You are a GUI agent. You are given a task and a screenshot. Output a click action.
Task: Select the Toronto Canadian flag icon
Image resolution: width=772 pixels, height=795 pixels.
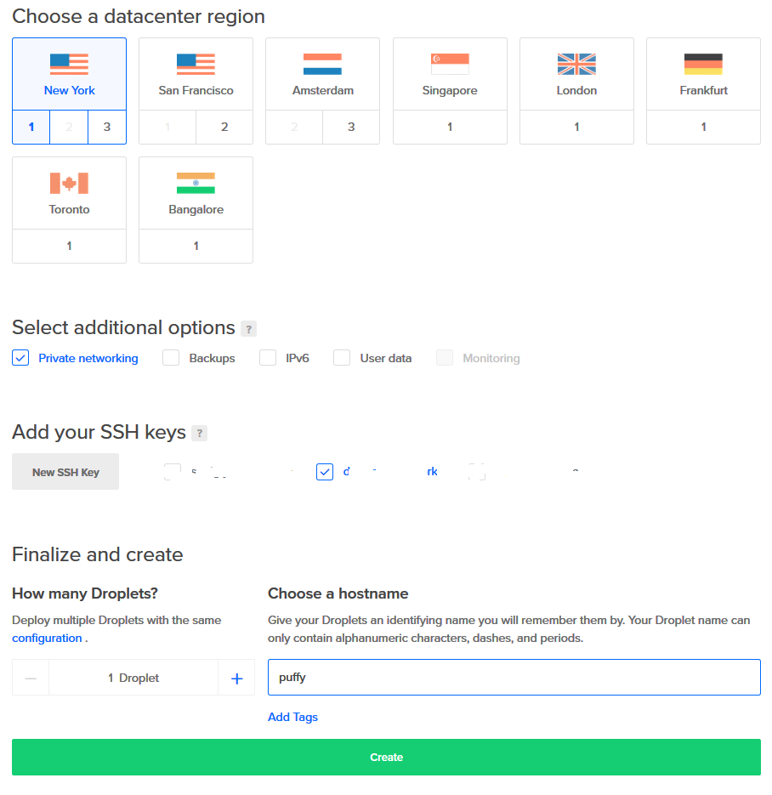click(69, 184)
